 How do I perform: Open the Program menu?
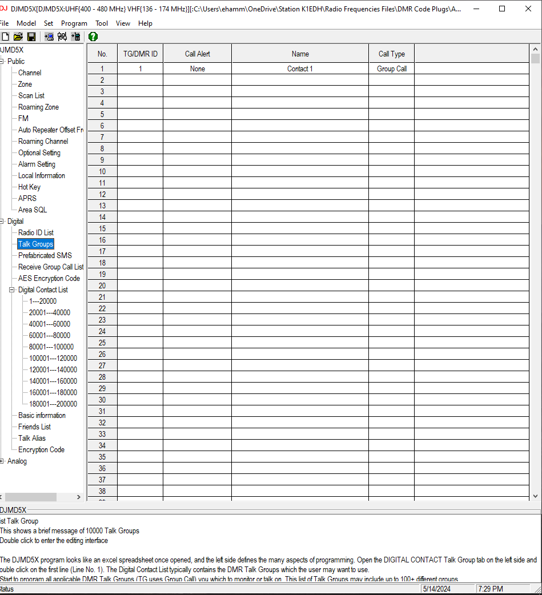(x=74, y=23)
